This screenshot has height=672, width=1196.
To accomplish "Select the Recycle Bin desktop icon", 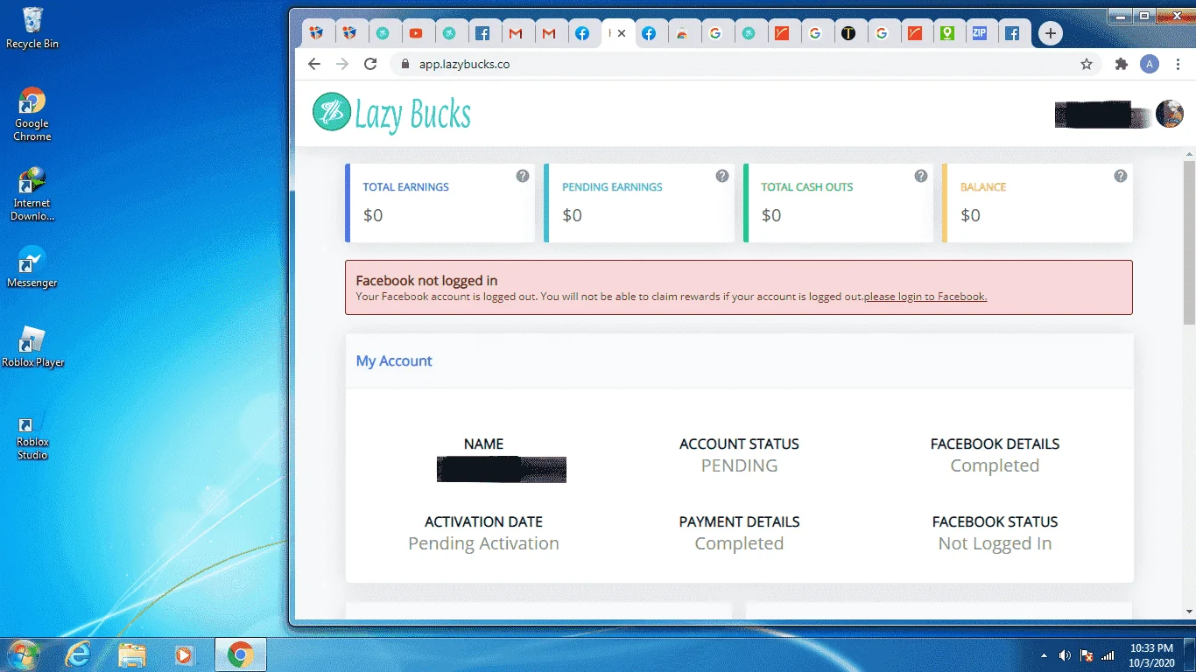I will pyautogui.click(x=32, y=28).
